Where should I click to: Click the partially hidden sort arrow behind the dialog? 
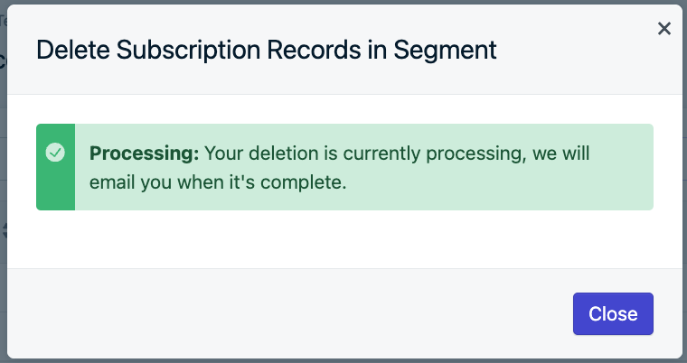(x=4, y=230)
